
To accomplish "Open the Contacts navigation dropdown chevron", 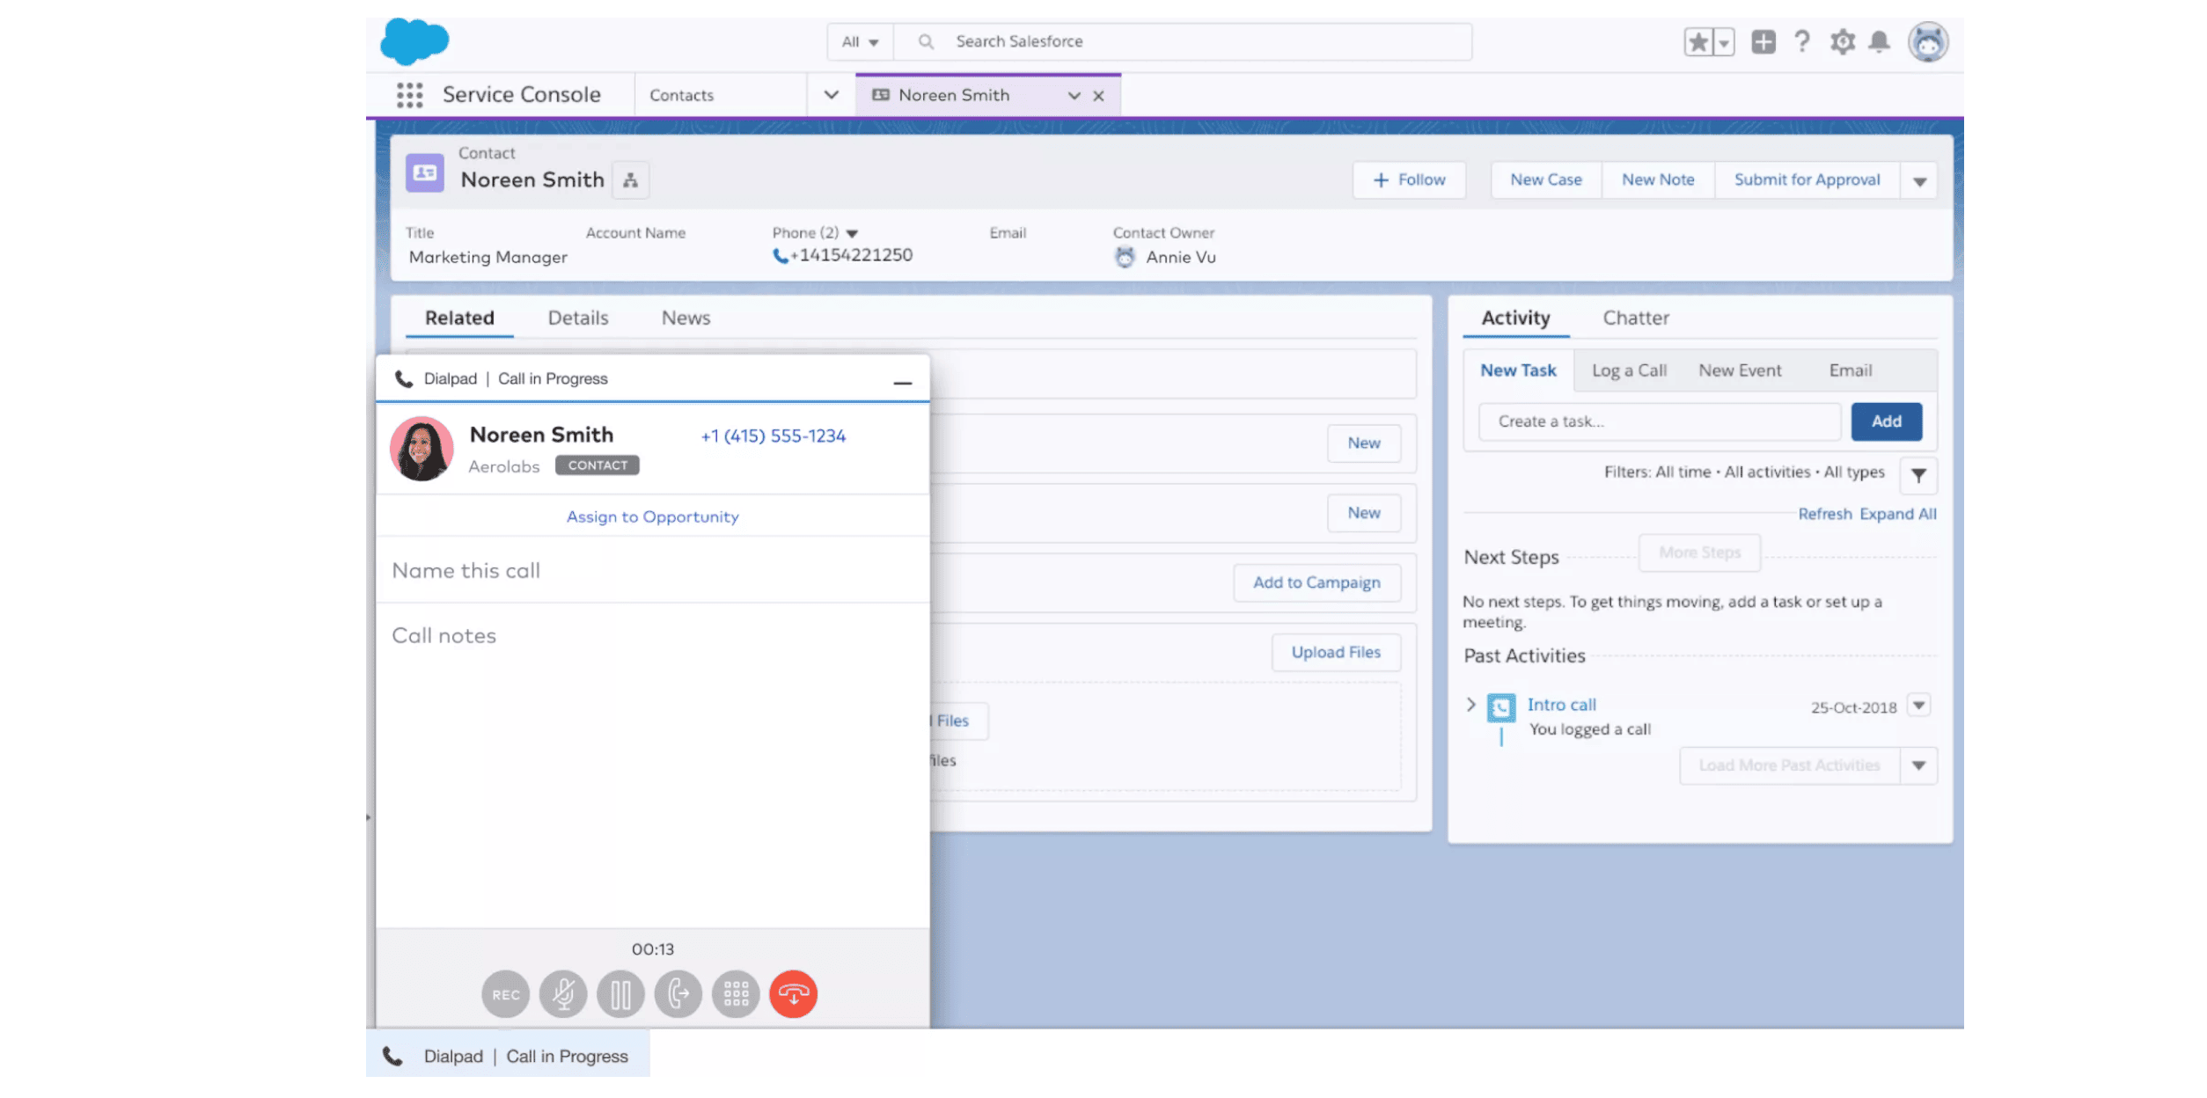I will click(x=831, y=95).
